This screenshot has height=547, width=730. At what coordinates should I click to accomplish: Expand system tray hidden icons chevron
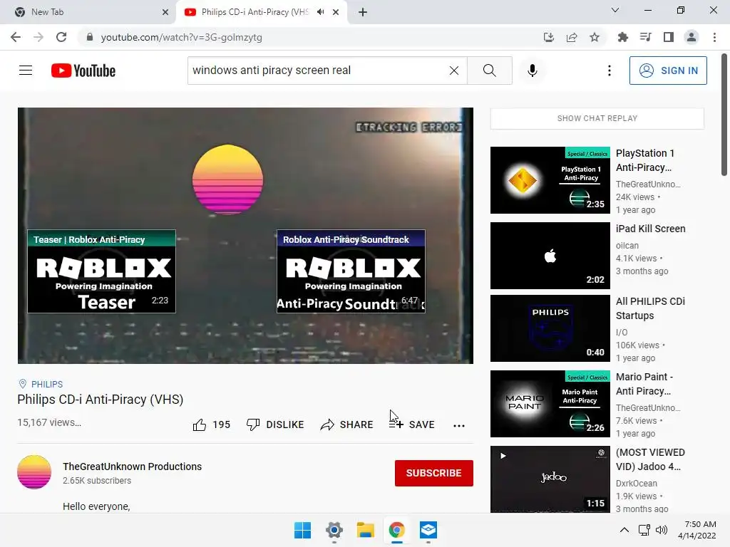click(x=624, y=530)
